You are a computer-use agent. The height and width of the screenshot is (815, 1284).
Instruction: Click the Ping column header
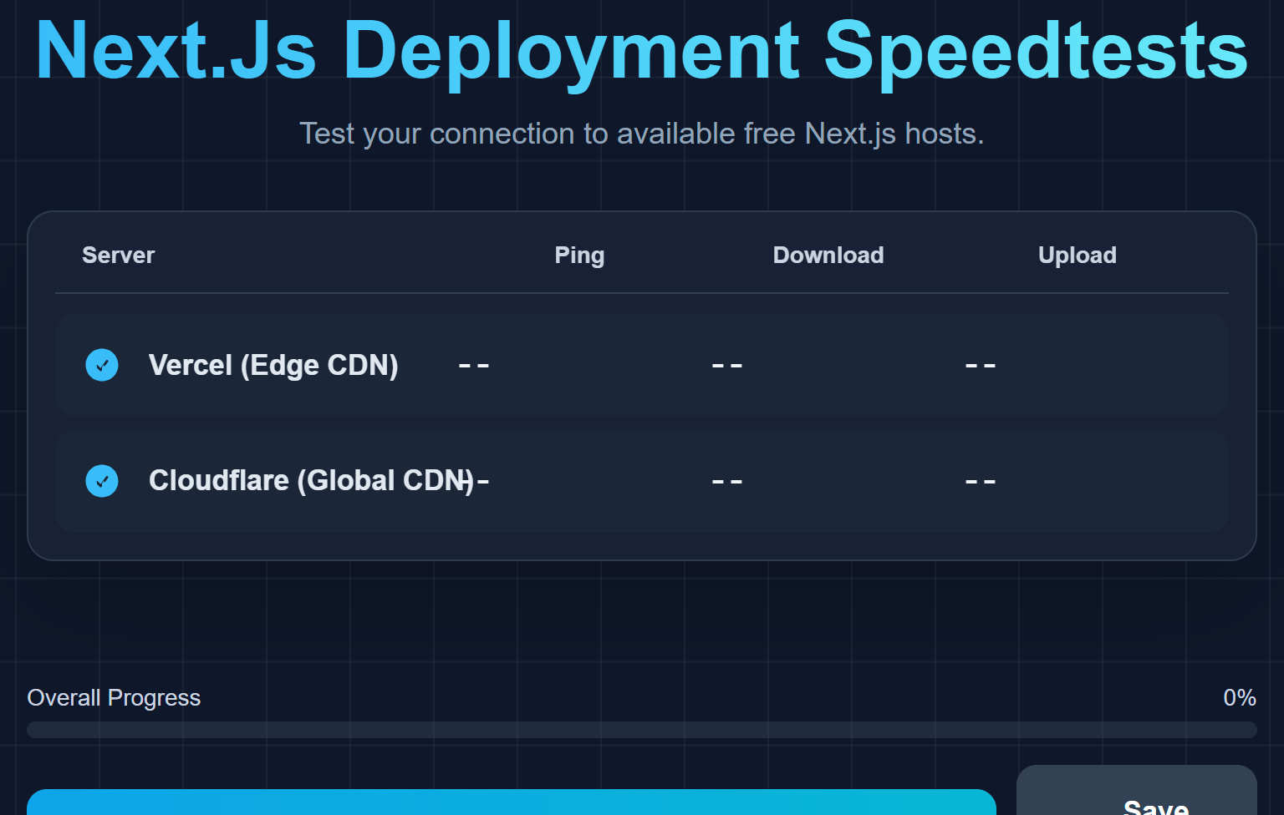[579, 255]
